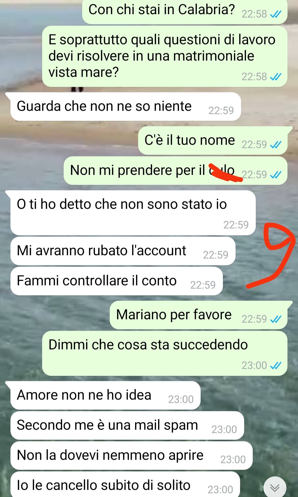
Task: Tap the "C'è il tuo nome" message text
Action: pos(190,140)
